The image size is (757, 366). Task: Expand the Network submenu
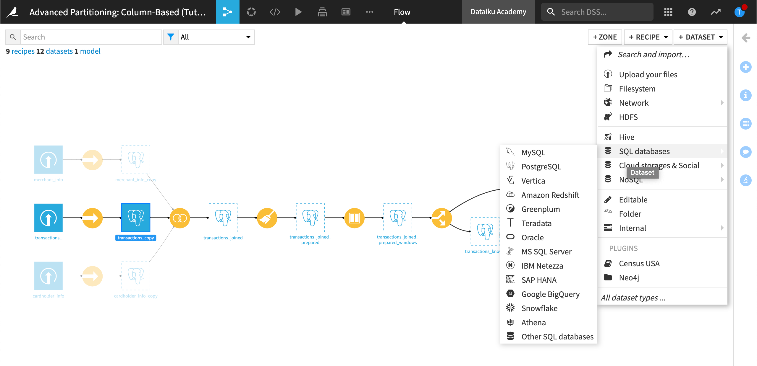click(662, 103)
